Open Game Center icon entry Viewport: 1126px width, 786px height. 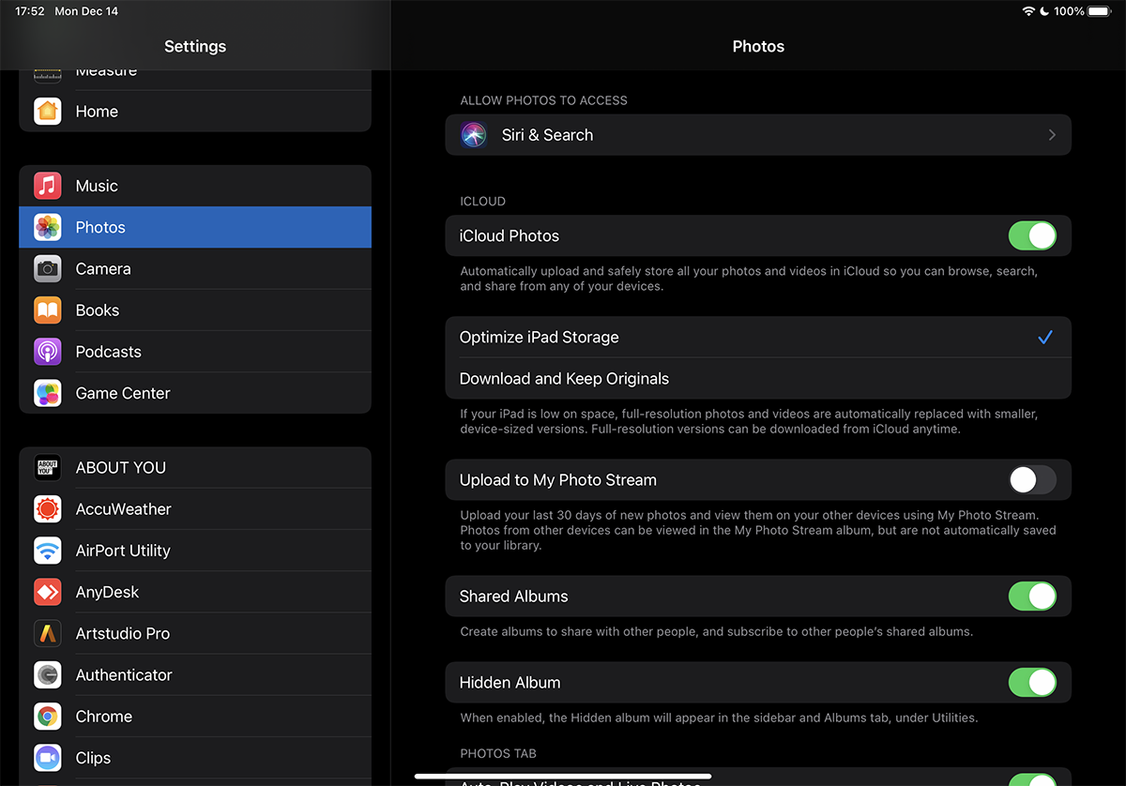(x=48, y=393)
